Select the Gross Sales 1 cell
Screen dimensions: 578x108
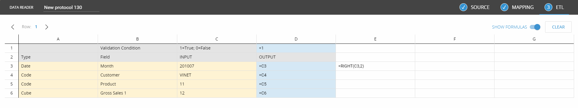tap(137, 93)
